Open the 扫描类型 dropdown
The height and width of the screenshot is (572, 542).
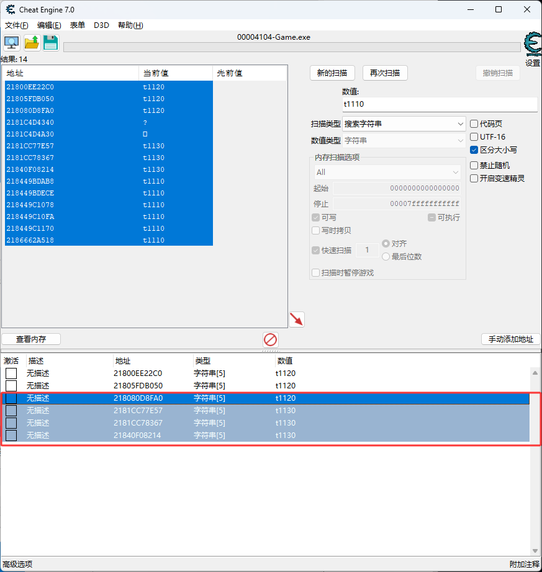[404, 124]
